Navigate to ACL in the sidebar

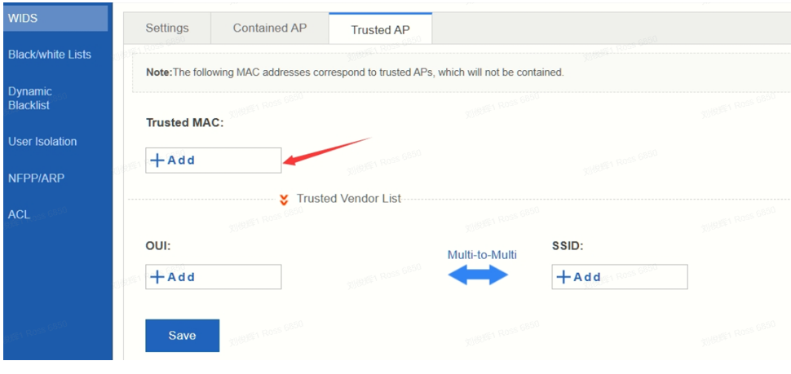click(x=20, y=214)
